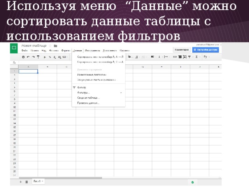Open the Правка menu
Image resolution: width=249 pixels, height=187 pixels.
pos(35,51)
